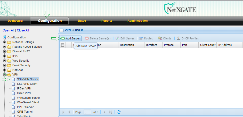Sort by the Protocol column header
This screenshot has height=117, width=243.
click(169, 45)
